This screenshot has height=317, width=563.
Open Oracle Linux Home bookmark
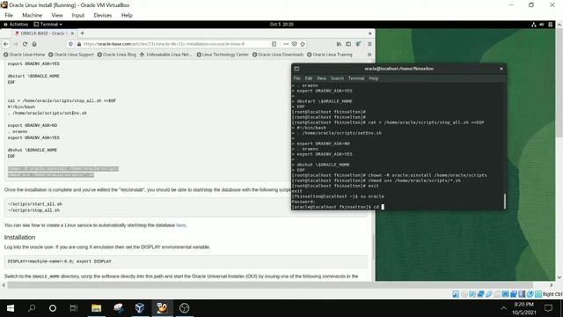25,55
